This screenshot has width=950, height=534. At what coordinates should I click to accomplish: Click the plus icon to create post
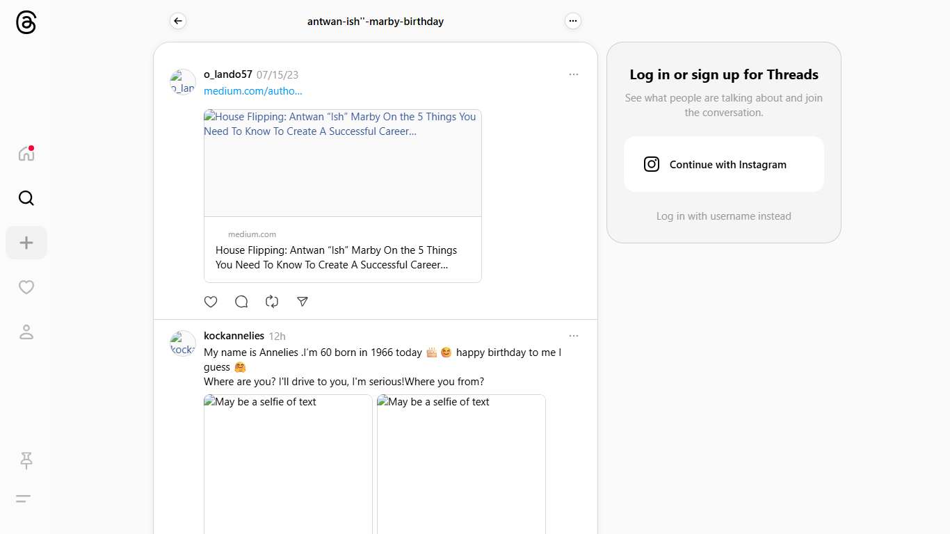coord(26,243)
